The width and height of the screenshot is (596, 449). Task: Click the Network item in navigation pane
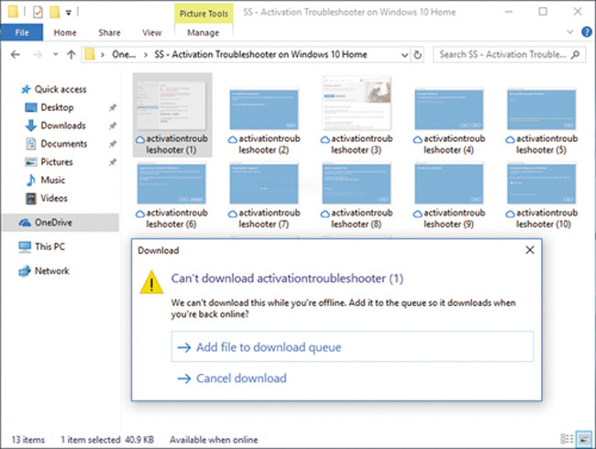pos(51,271)
